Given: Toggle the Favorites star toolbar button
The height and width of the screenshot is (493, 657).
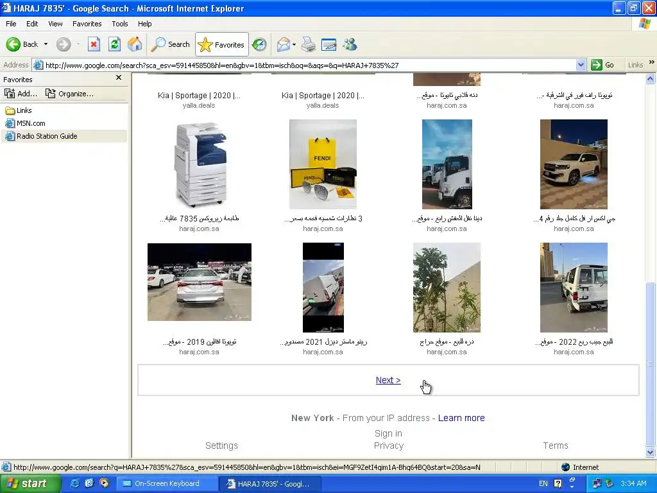Looking at the screenshot, I should pos(221,44).
